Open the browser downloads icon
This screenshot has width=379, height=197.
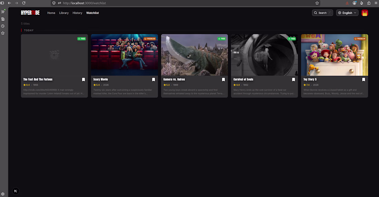point(347,3)
